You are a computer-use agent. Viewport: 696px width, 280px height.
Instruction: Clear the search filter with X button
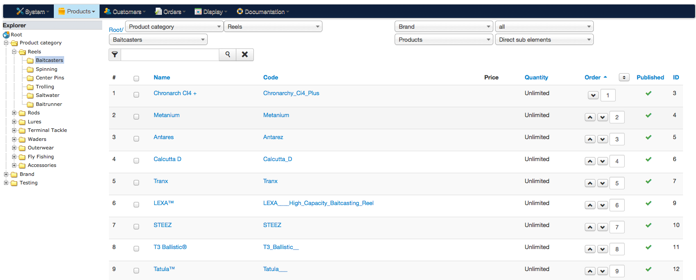tap(245, 54)
